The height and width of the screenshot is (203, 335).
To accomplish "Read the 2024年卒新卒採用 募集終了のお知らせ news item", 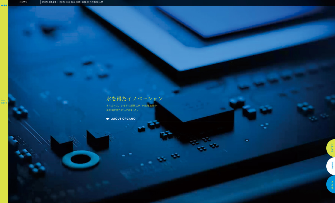I will (x=81, y=2).
